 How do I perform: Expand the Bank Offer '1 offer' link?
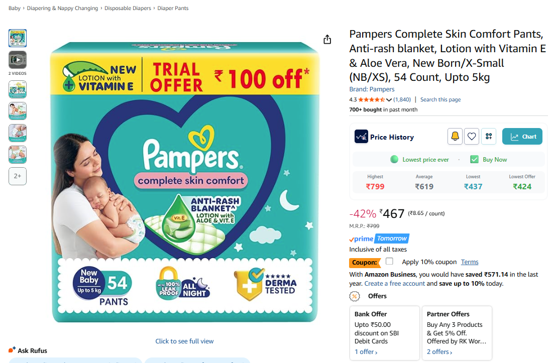click(x=366, y=352)
